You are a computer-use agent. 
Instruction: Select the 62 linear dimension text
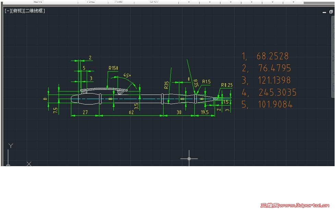point(131,112)
